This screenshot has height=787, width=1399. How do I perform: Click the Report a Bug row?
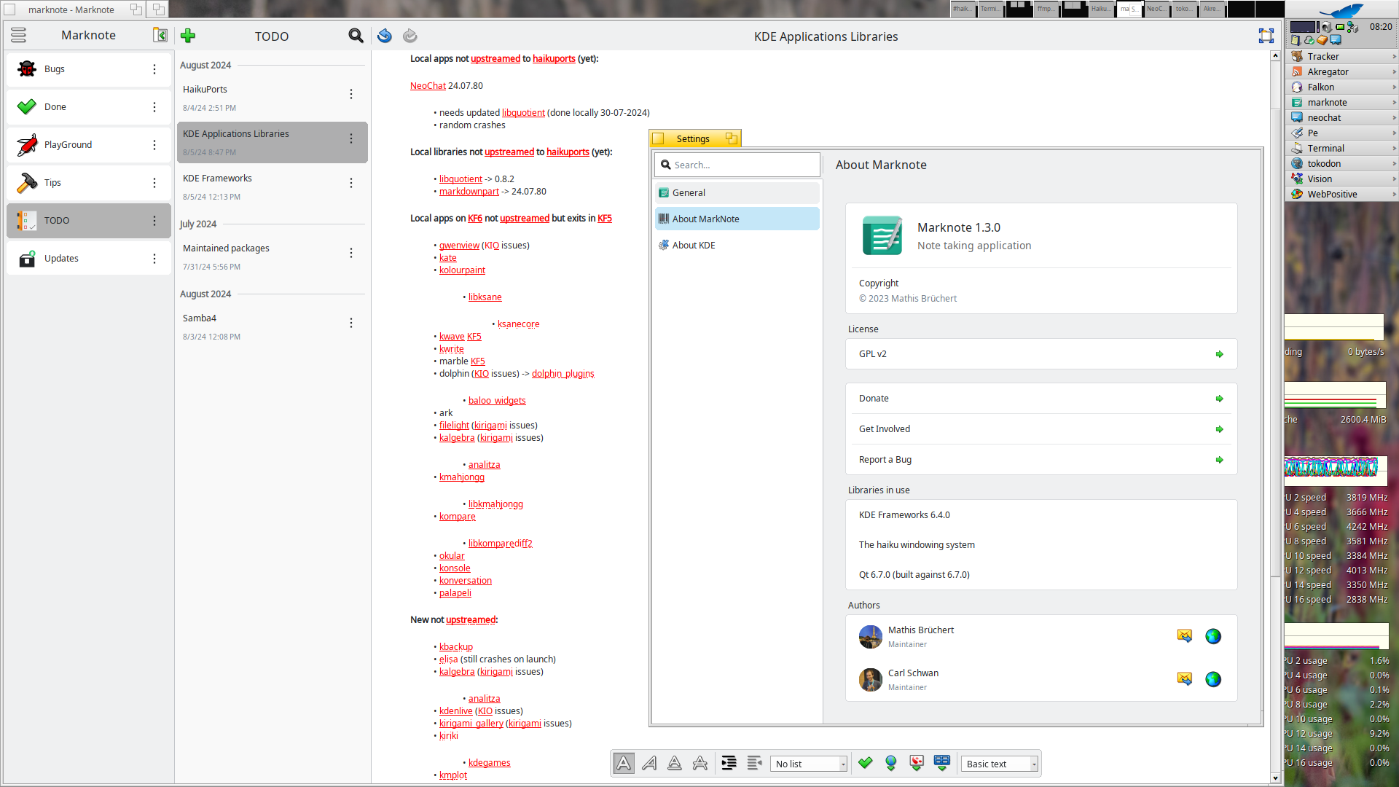pos(1041,459)
